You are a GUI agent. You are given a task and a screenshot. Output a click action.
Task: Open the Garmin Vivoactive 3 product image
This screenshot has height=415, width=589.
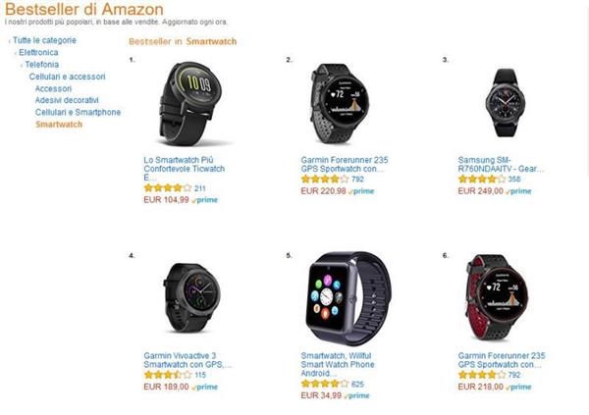192,298
